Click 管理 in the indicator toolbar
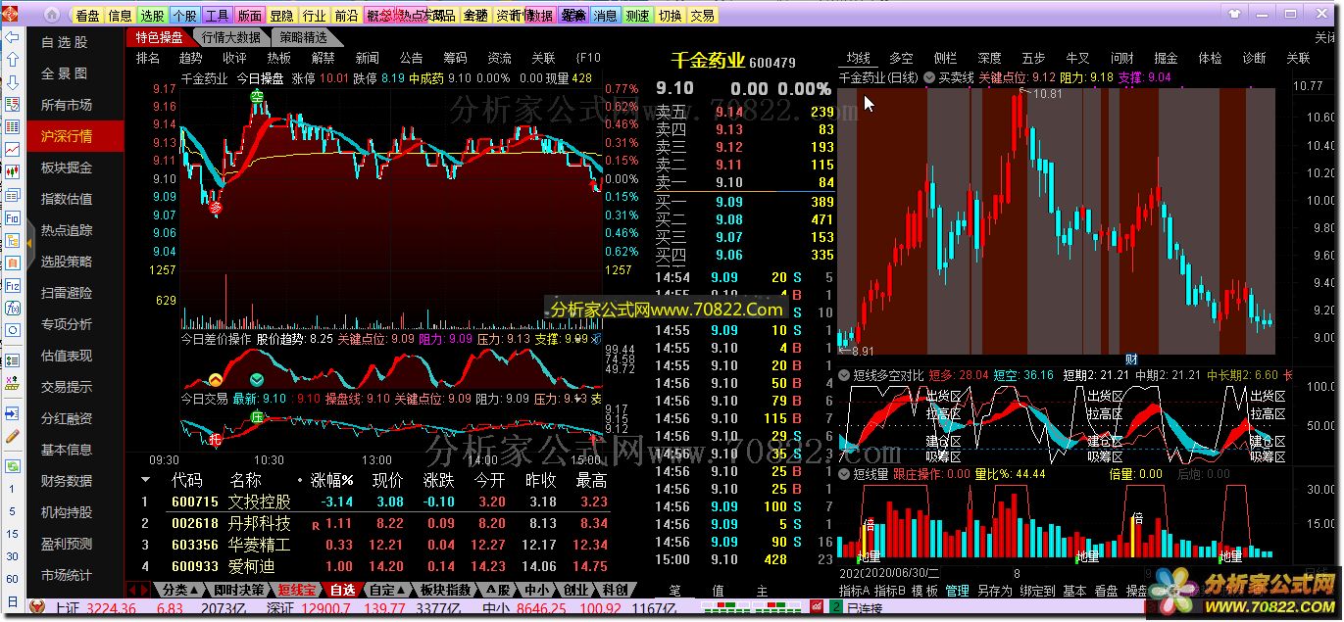 pyautogui.click(x=957, y=591)
